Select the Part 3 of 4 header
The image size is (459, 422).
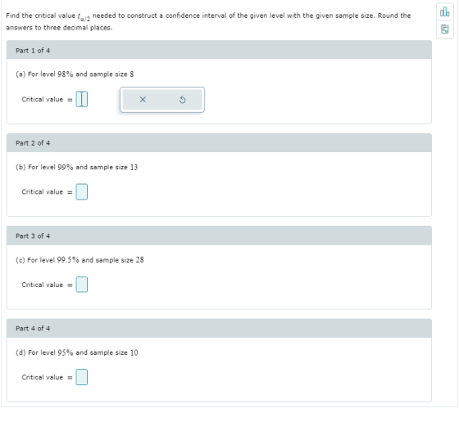click(219, 236)
